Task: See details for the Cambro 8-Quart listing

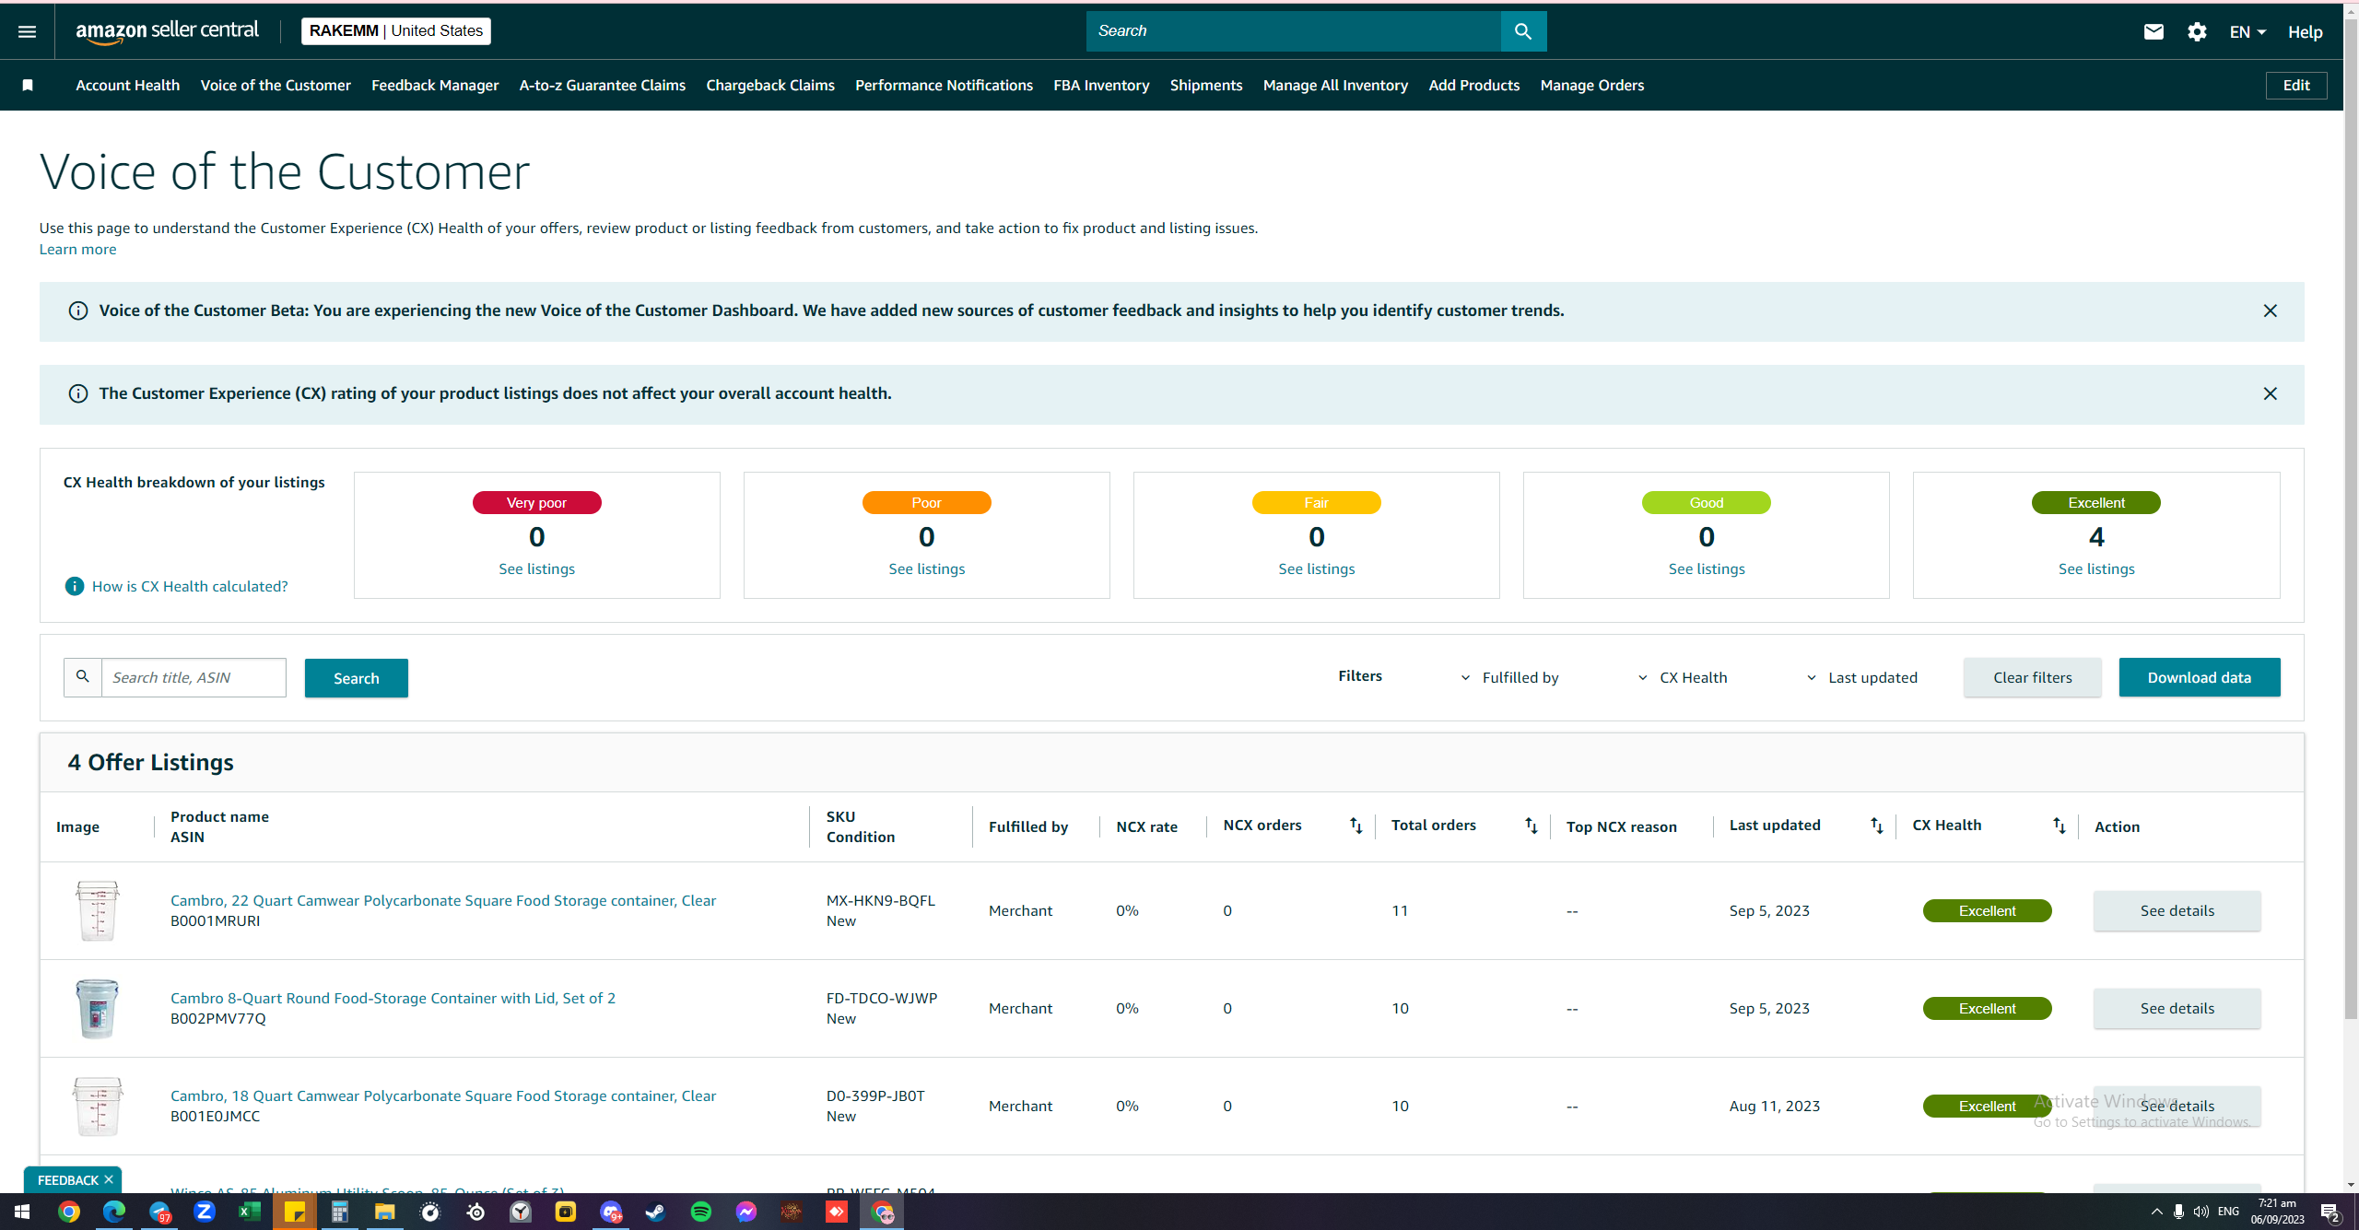Action: point(2177,1008)
